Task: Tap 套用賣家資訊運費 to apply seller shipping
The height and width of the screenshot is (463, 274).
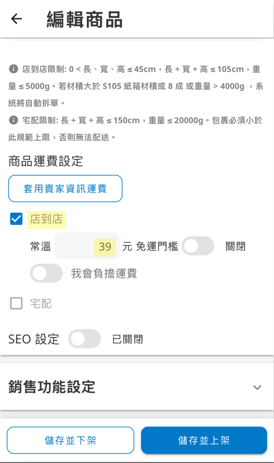Action: click(x=65, y=189)
